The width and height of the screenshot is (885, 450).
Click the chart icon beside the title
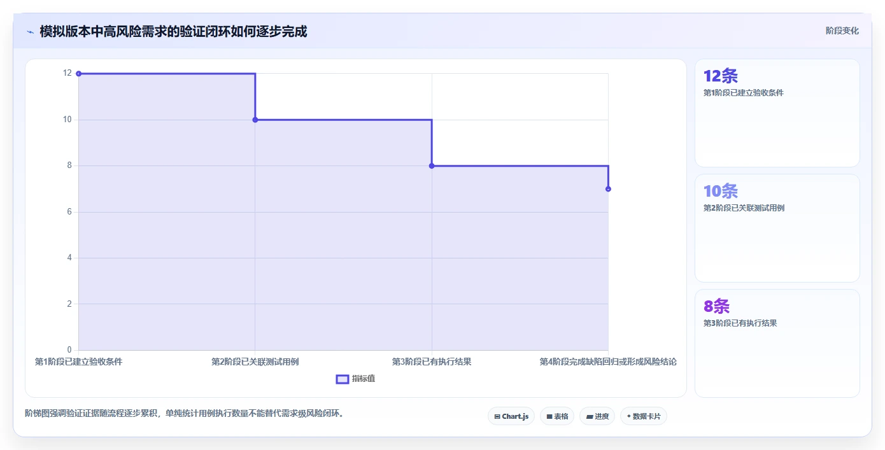(31, 31)
